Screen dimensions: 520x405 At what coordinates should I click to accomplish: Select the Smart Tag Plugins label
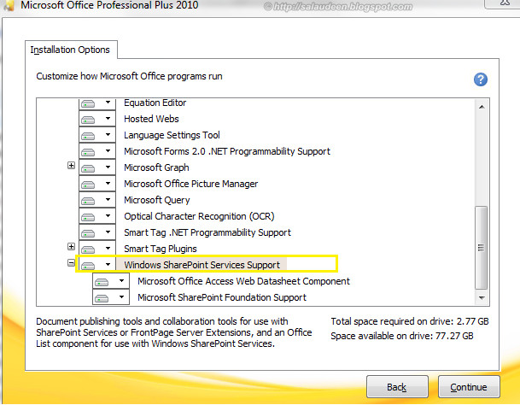click(161, 249)
